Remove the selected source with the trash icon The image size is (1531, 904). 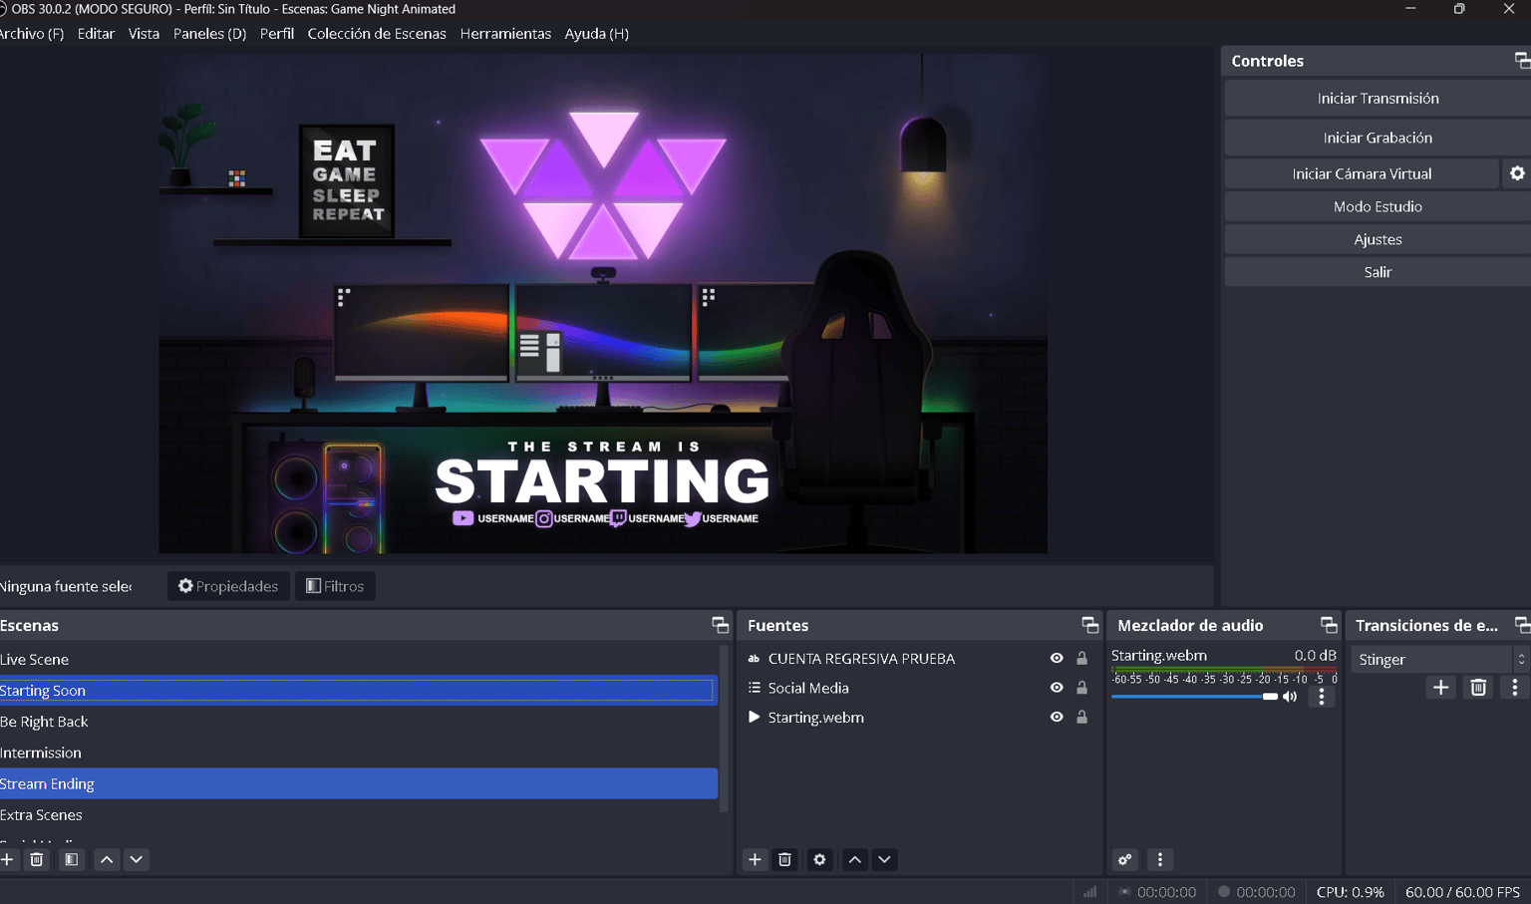tap(784, 859)
